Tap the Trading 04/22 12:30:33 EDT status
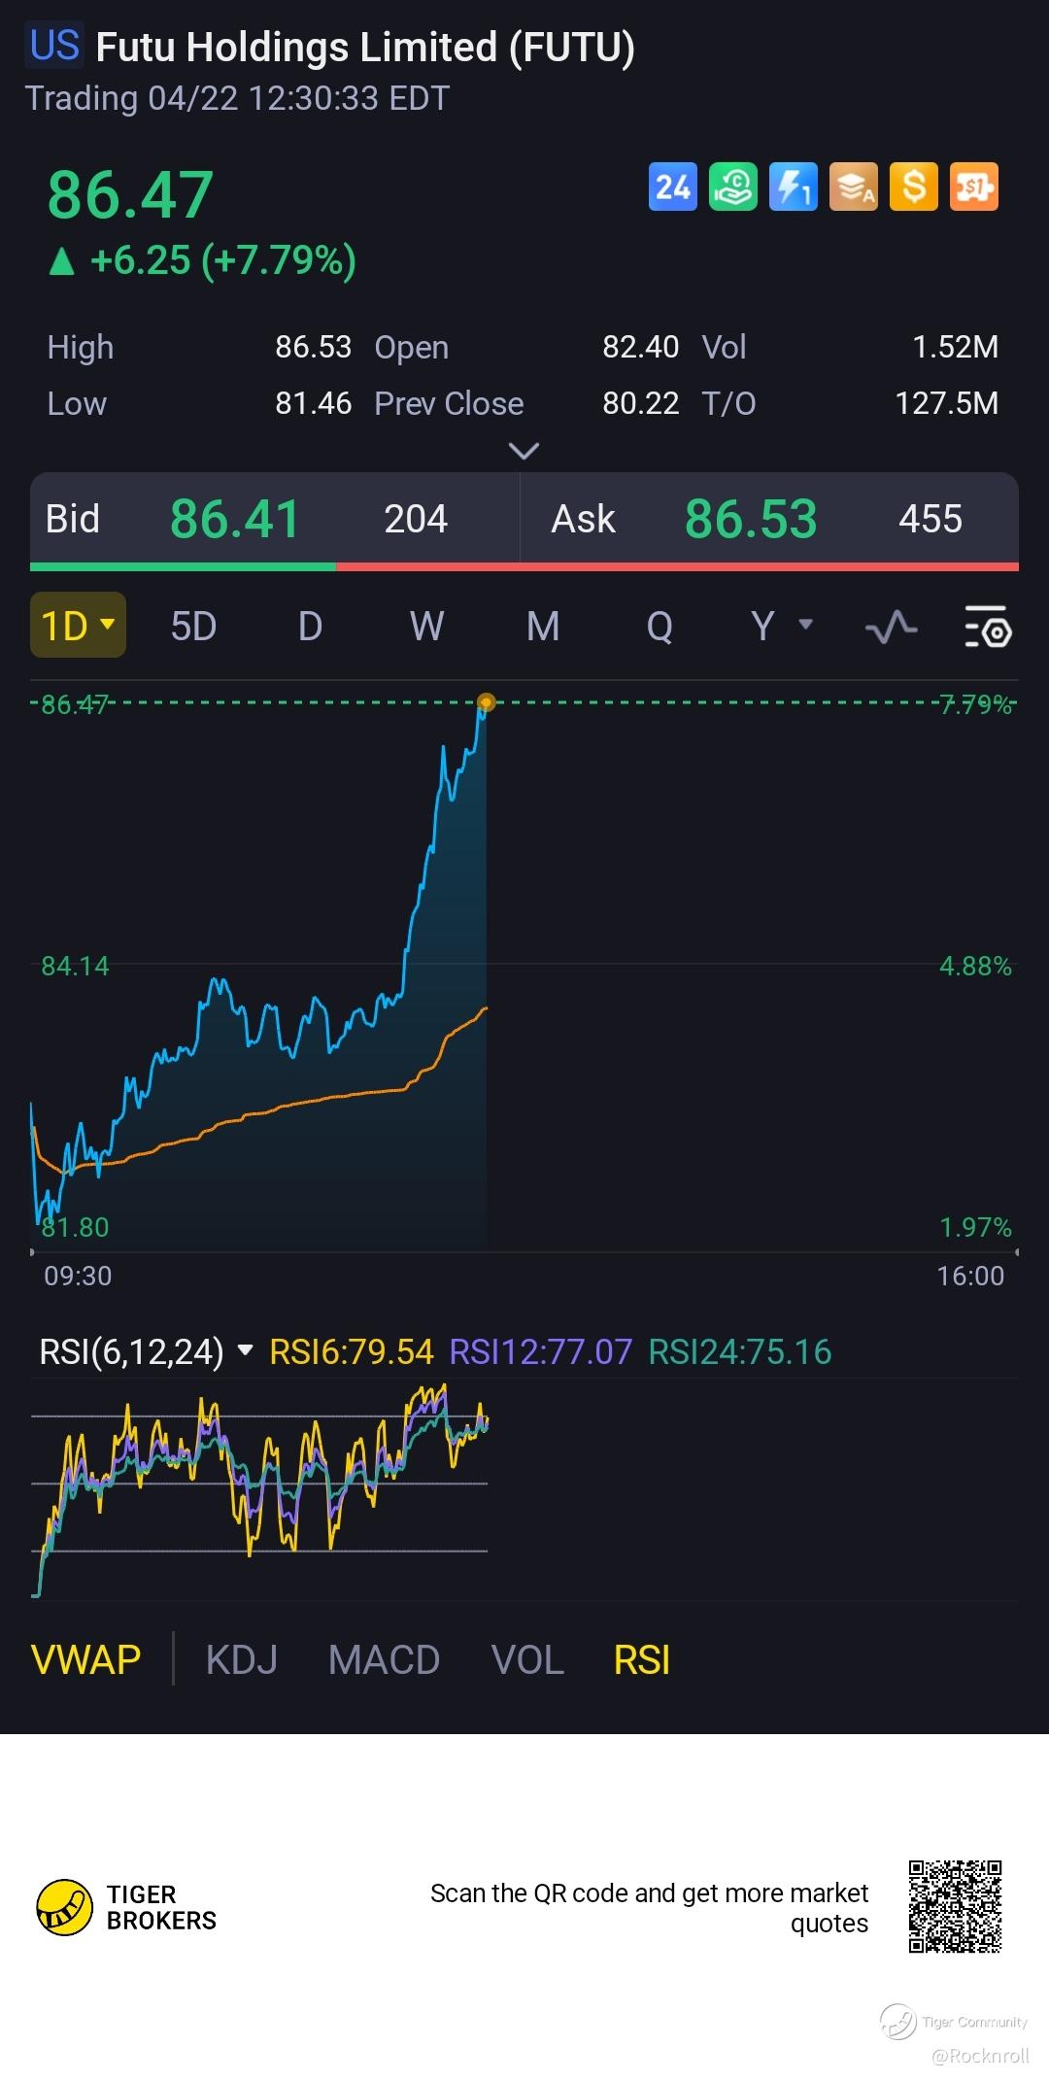This screenshot has width=1049, height=2080. [237, 98]
